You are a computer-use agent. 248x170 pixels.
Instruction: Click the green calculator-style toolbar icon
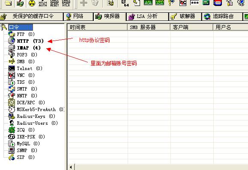pos(206,3)
